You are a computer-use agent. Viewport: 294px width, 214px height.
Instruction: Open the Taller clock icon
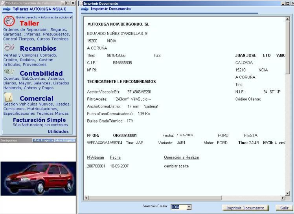[x=9, y=21]
